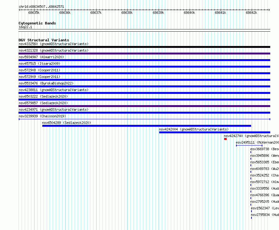Click the 68635k ruler tick label

[34, 13]
